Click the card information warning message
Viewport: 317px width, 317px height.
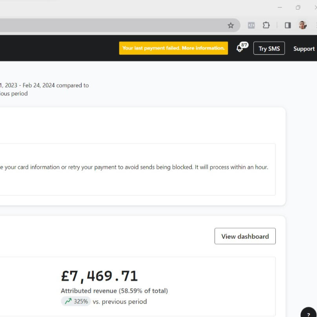click(134, 167)
